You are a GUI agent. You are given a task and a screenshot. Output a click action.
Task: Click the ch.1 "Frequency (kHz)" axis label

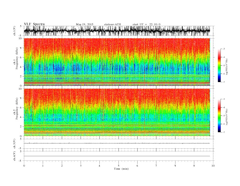[x=17, y=58]
